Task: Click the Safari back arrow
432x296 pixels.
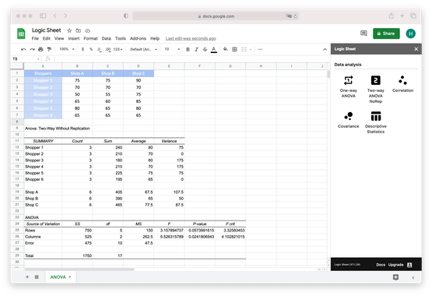Action: click(x=55, y=16)
